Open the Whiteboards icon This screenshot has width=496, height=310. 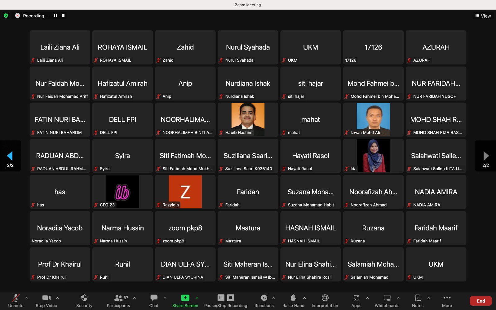tap(387, 298)
